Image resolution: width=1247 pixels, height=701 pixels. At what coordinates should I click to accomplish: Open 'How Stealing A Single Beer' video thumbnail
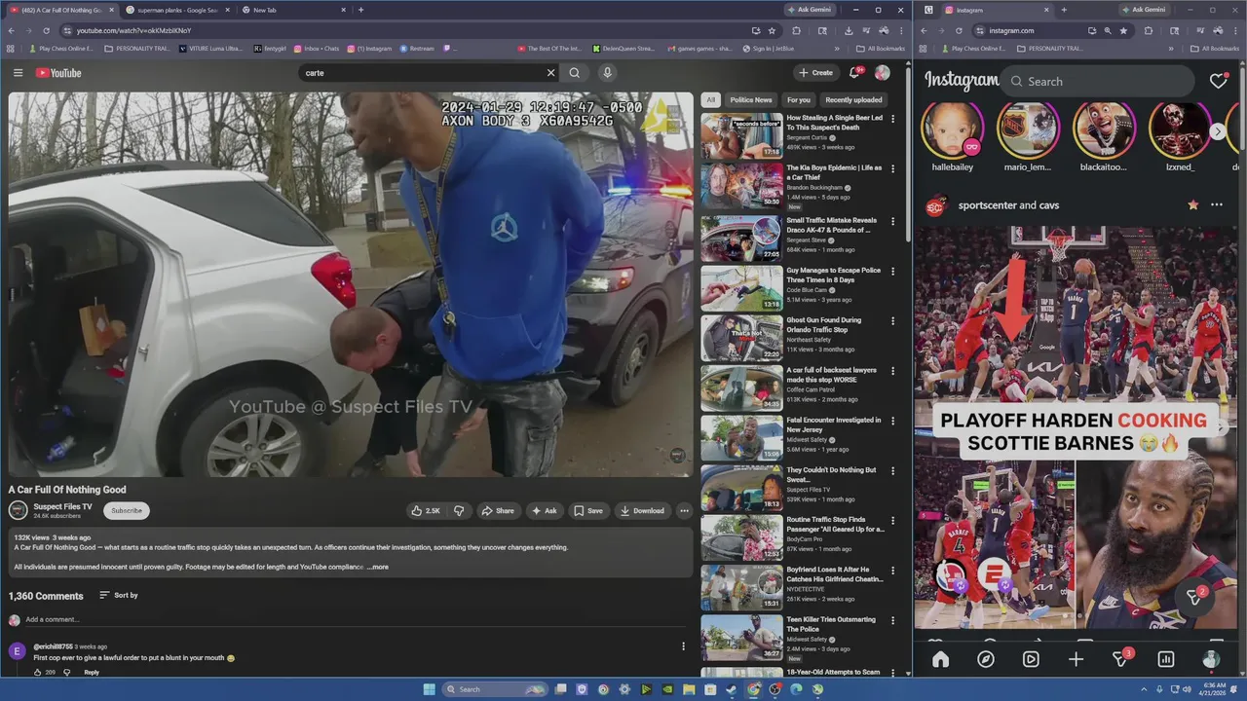tap(742, 136)
